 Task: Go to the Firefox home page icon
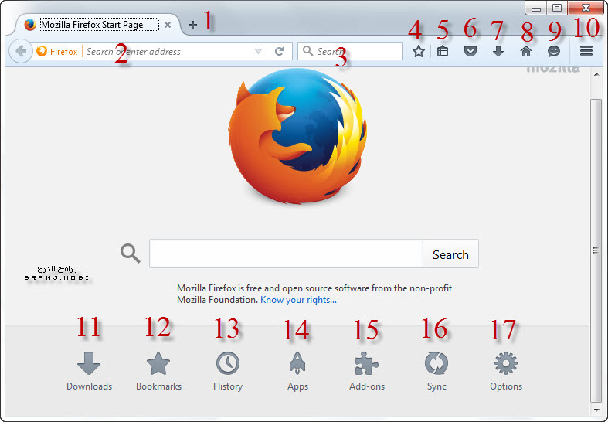coord(526,52)
